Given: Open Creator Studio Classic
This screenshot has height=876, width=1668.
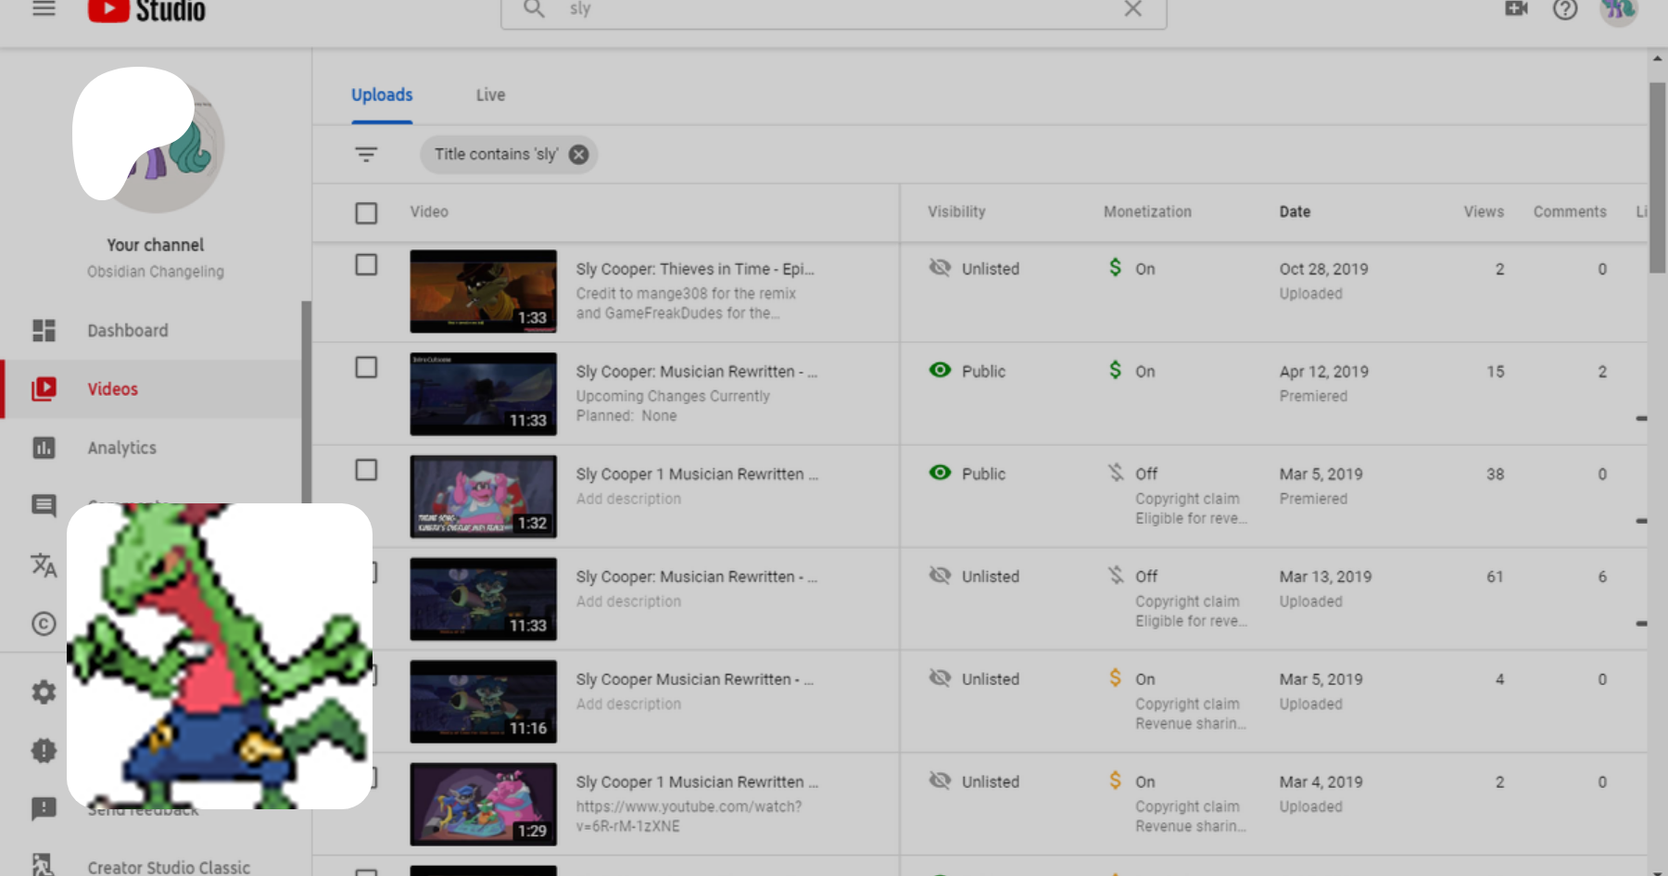Looking at the screenshot, I should [x=168, y=867].
